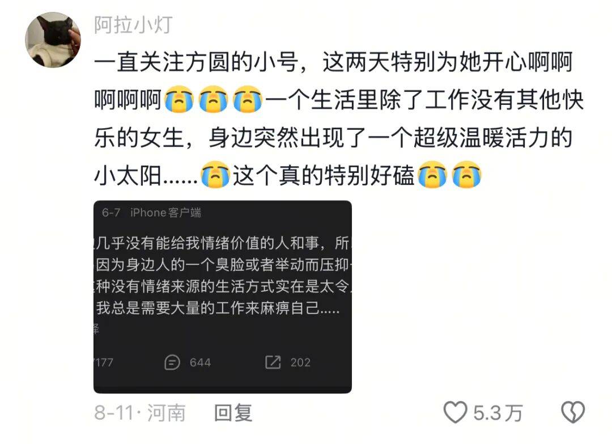Click the third crying emoji before 一个生活里
This screenshot has width=612, height=444.
[x=248, y=100]
